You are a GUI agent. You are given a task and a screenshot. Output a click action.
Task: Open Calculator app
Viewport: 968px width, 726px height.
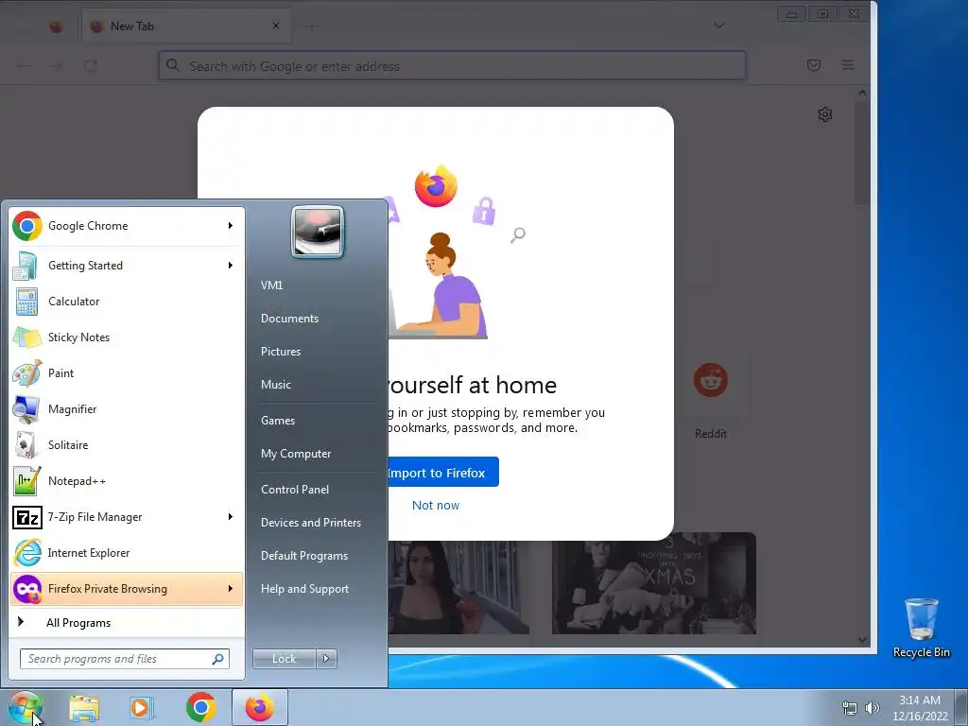coord(127,302)
